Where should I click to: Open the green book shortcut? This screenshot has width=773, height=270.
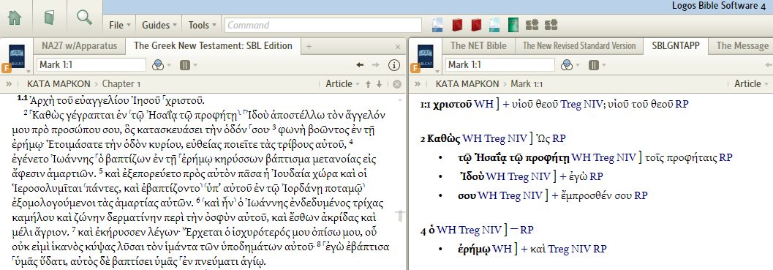[x=513, y=25]
